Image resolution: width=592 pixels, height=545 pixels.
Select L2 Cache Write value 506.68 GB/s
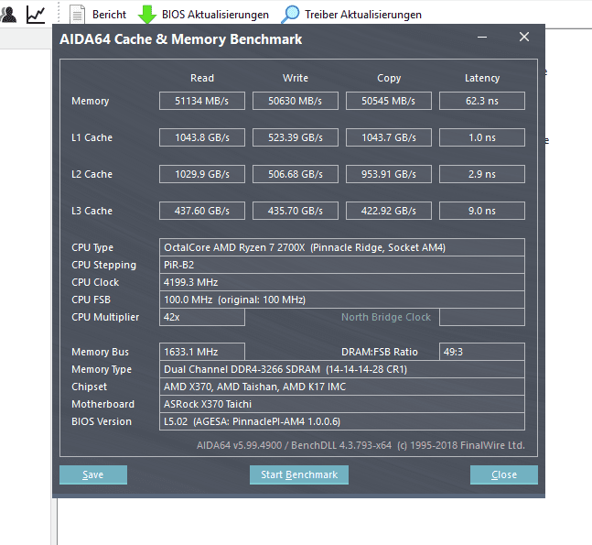point(296,174)
